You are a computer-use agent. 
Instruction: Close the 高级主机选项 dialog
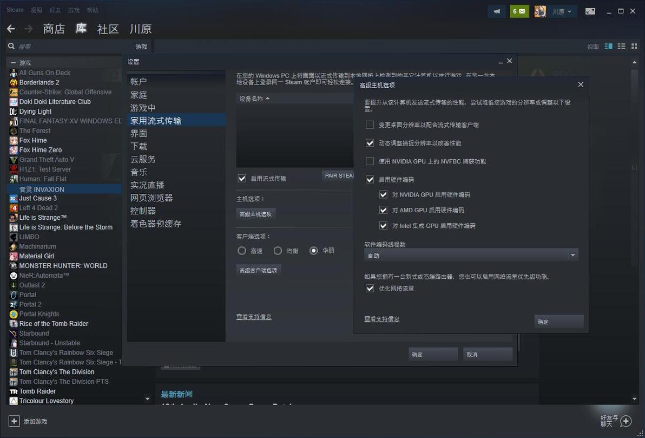(x=581, y=84)
